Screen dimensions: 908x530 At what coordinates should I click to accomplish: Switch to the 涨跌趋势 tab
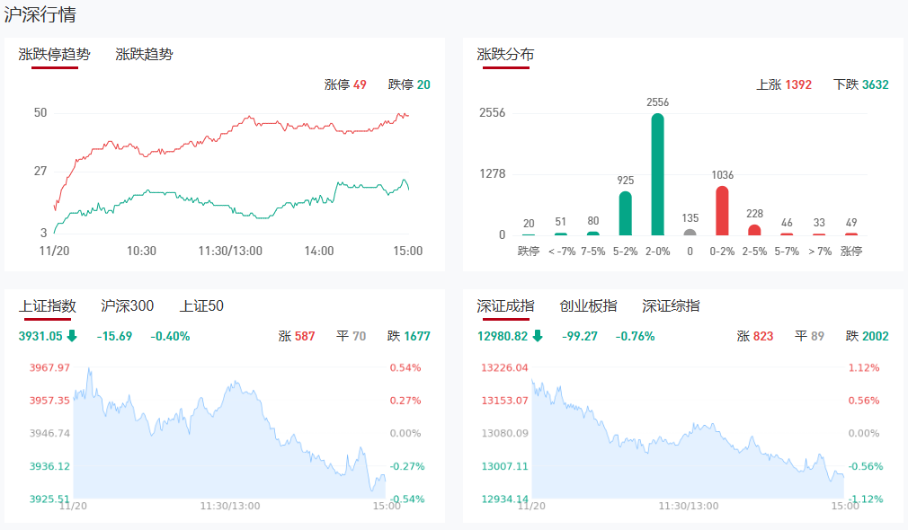point(144,54)
